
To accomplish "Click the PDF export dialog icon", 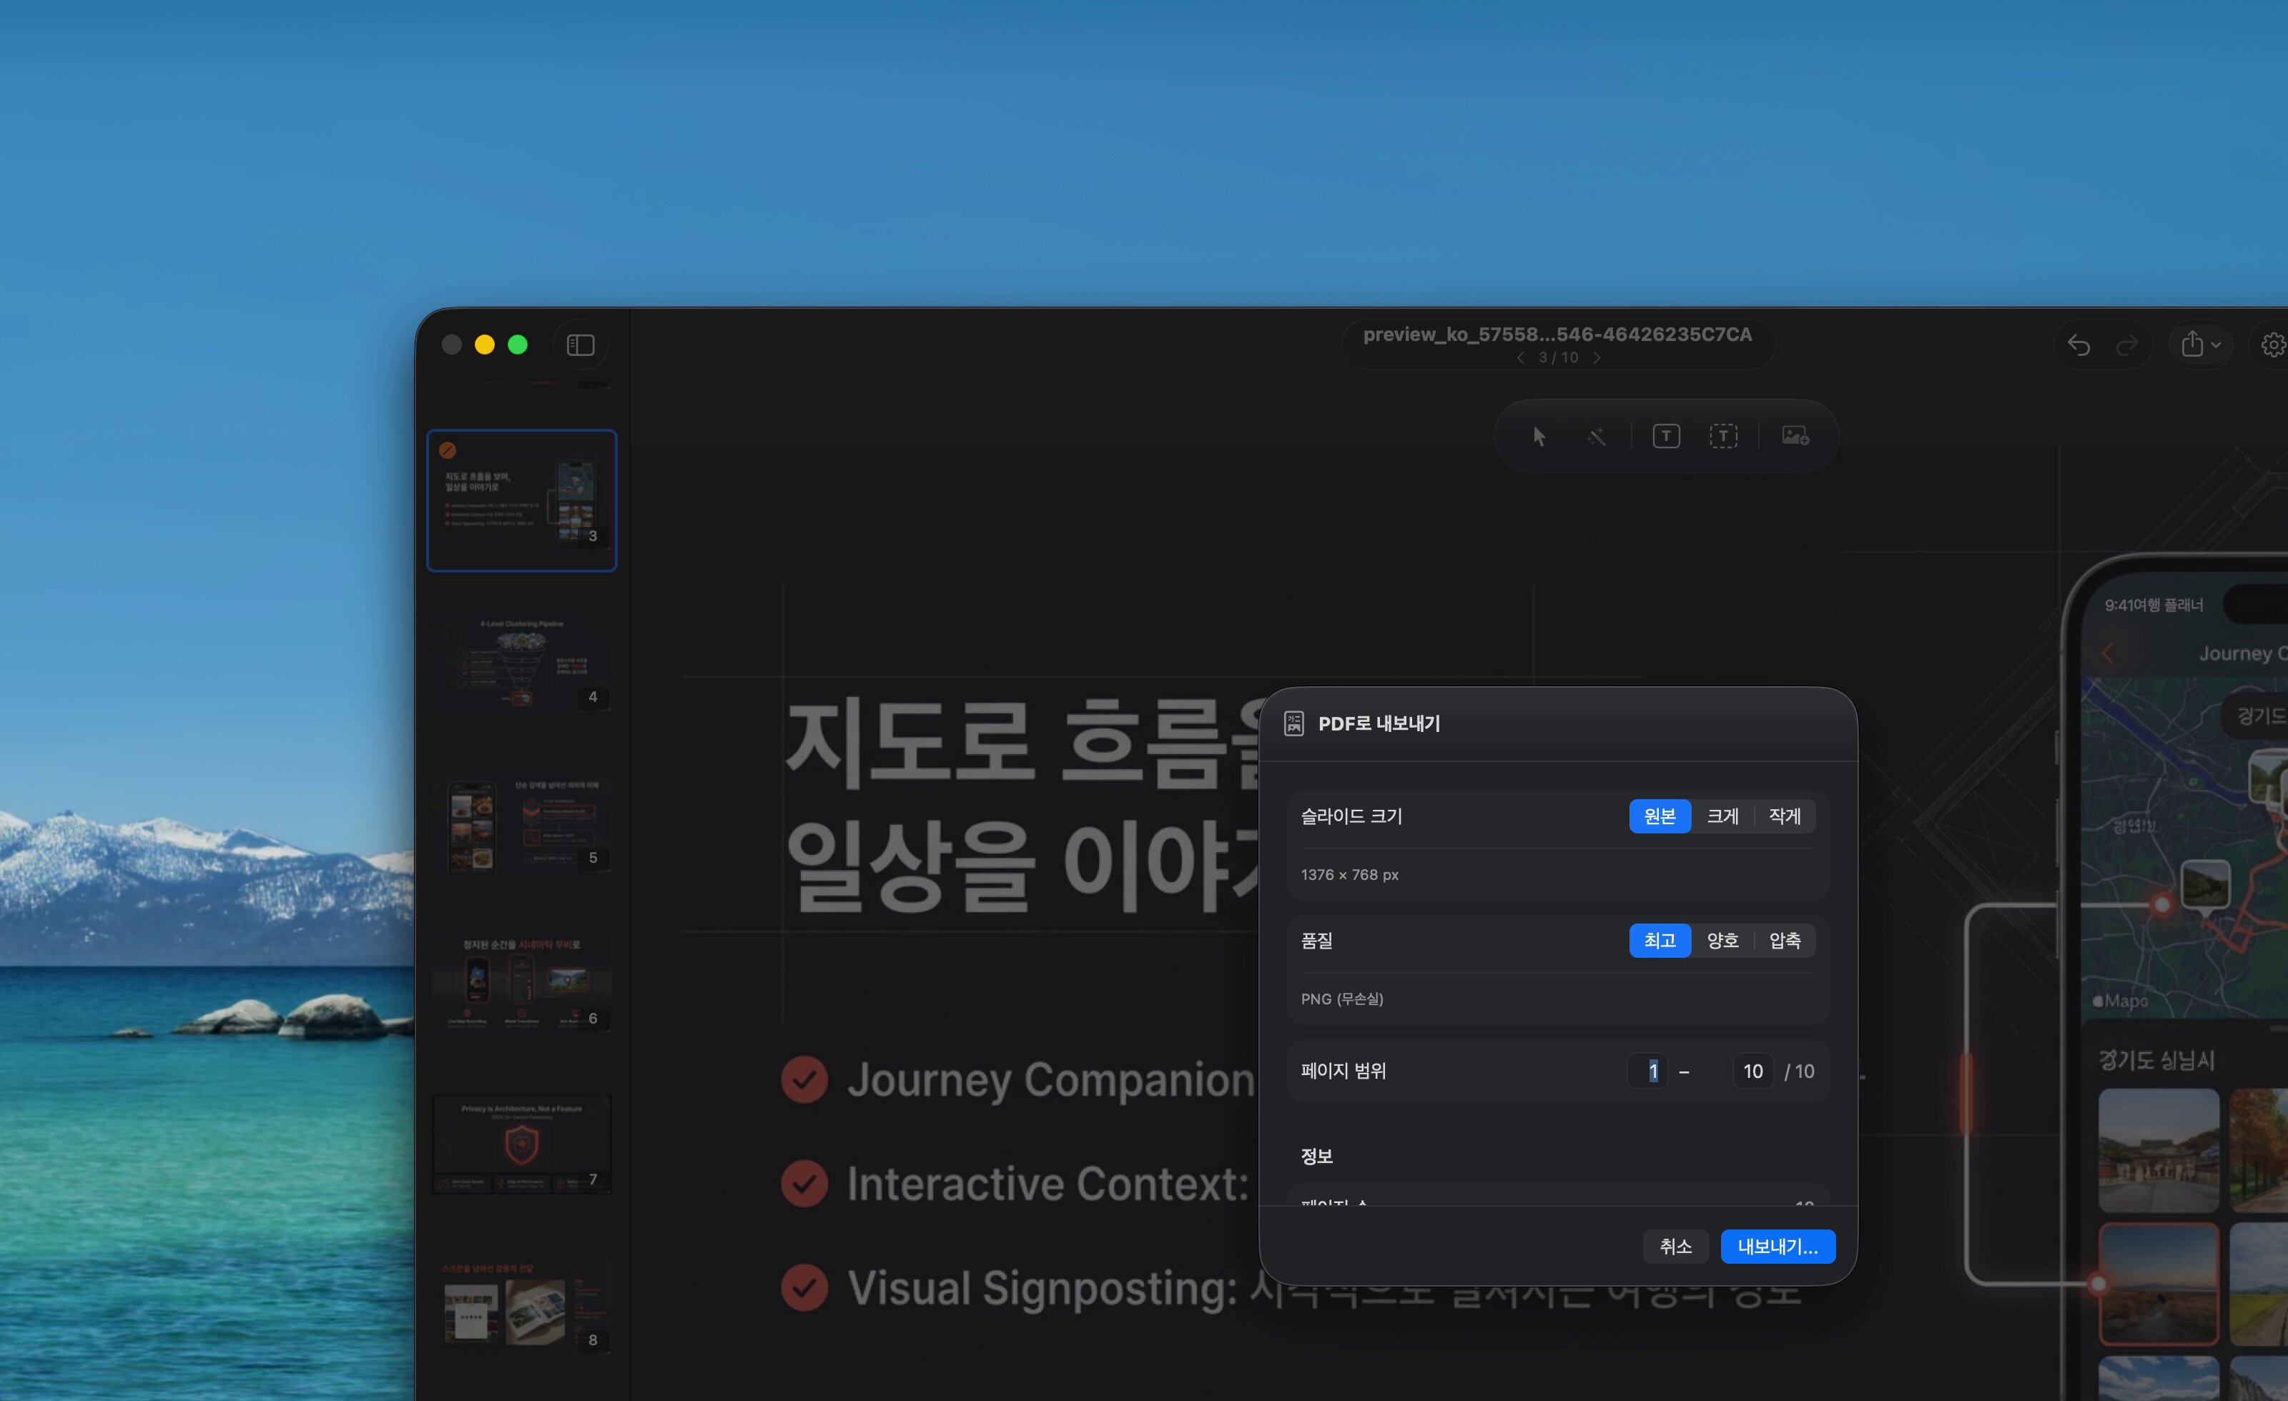I will coord(1293,723).
